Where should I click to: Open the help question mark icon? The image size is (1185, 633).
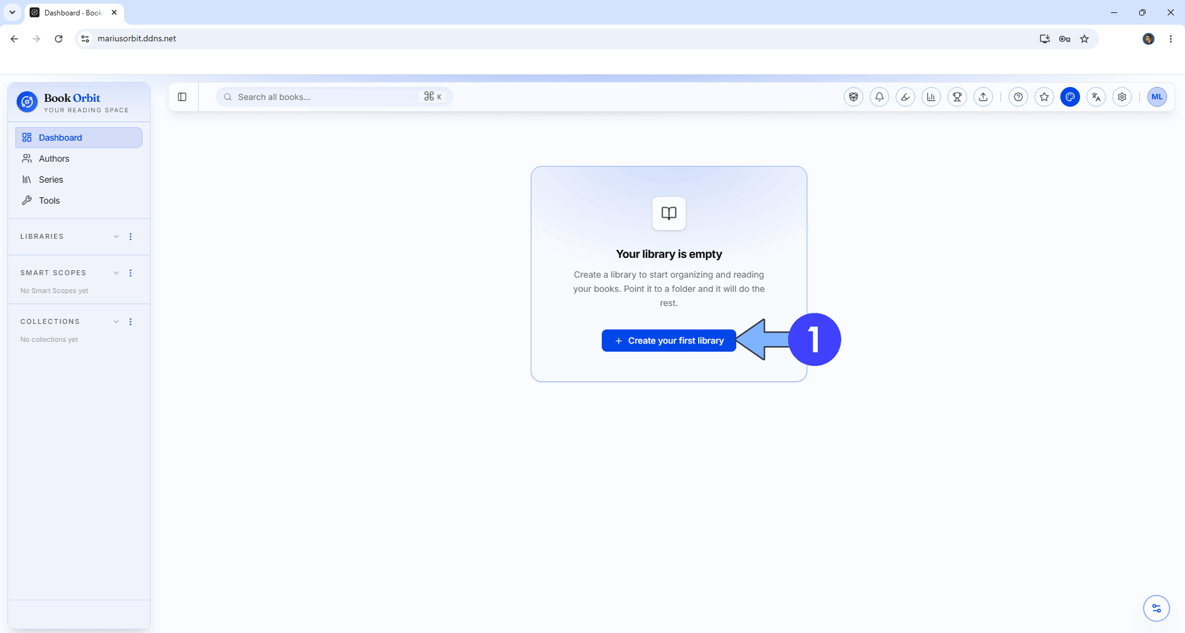[1018, 97]
